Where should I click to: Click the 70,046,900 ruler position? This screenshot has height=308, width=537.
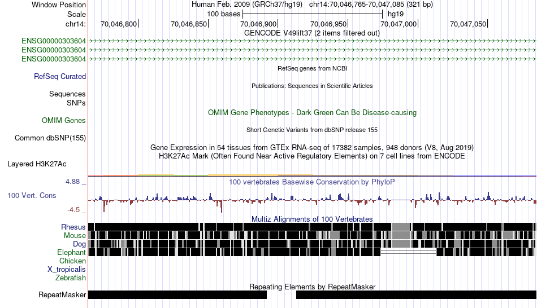coord(258,24)
